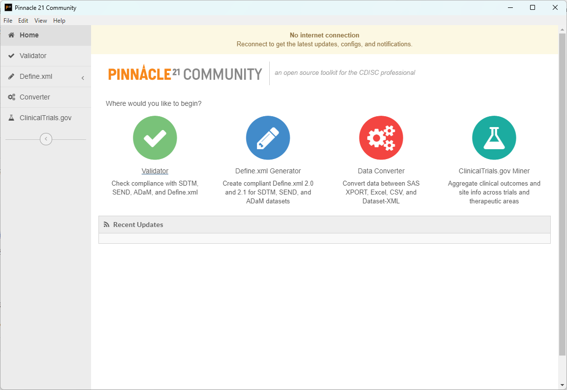The height and width of the screenshot is (390, 567).
Task: Click the scrollbar down arrow
Action: (x=562, y=386)
